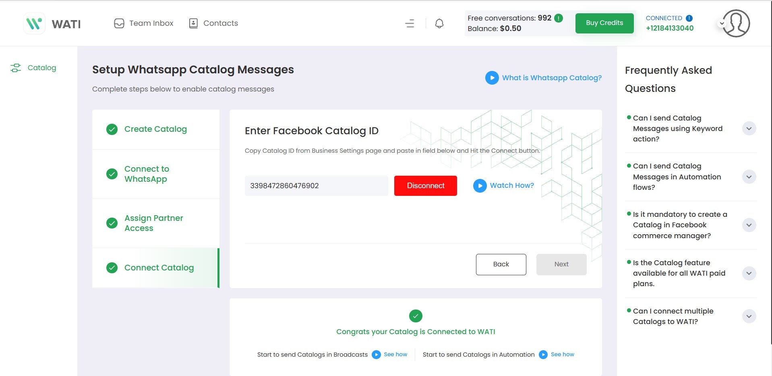This screenshot has width=772, height=376.
Task: Click play icon next to Broadcasts See how
Action: pyautogui.click(x=376, y=355)
